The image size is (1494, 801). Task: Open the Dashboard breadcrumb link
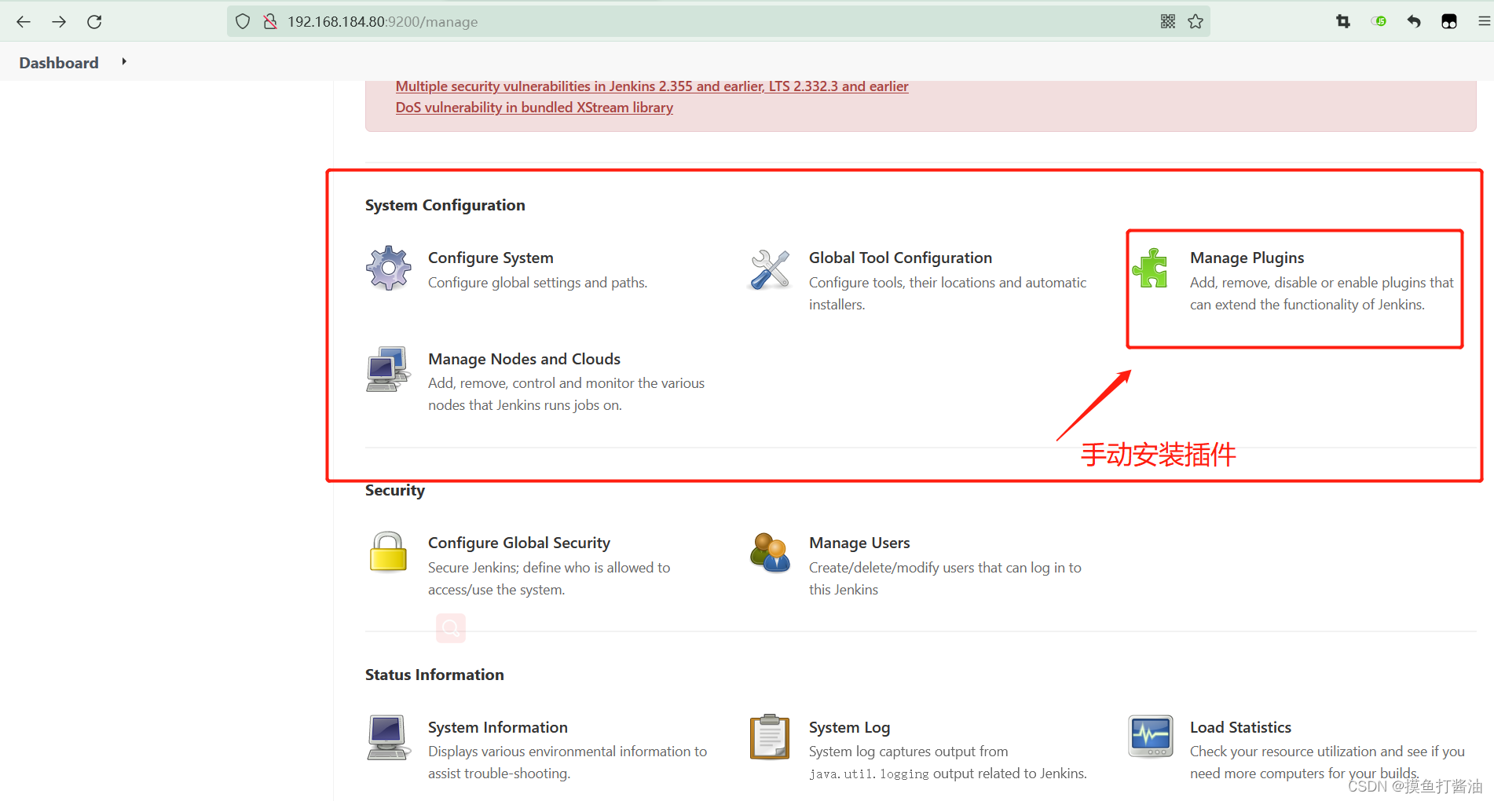point(59,63)
